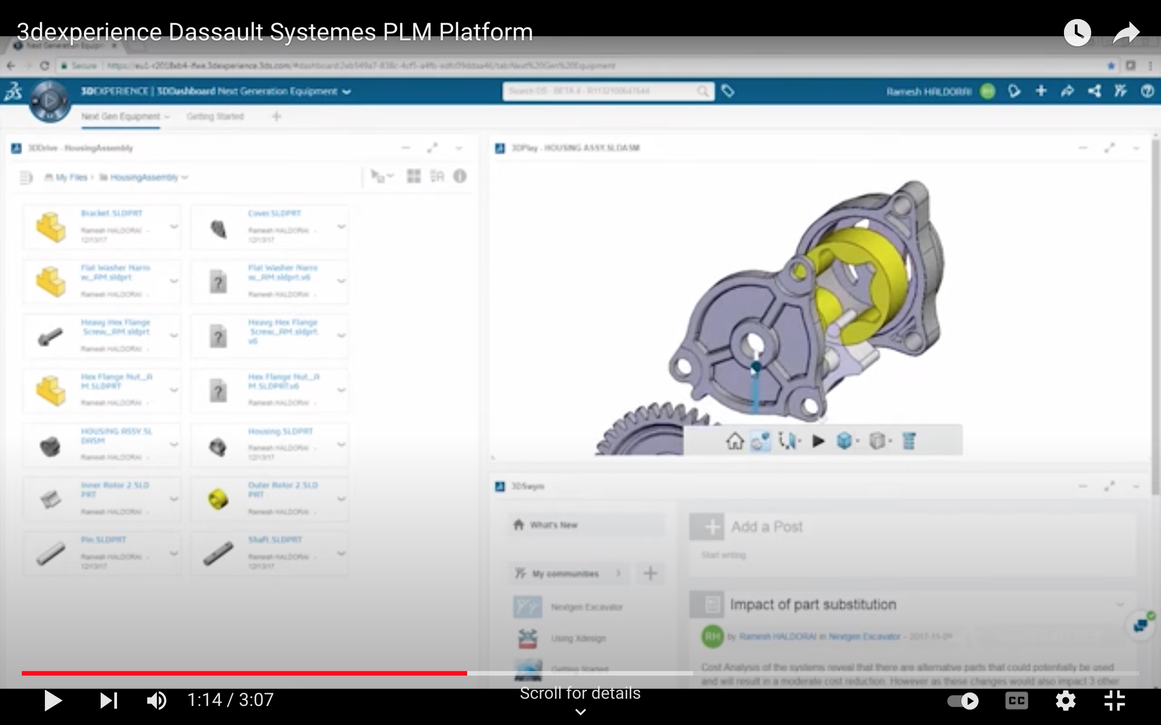Open the Shaft.SLDPRT file link
Image resolution: width=1161 pixels, height=725 pixels.
coord(275,540)
